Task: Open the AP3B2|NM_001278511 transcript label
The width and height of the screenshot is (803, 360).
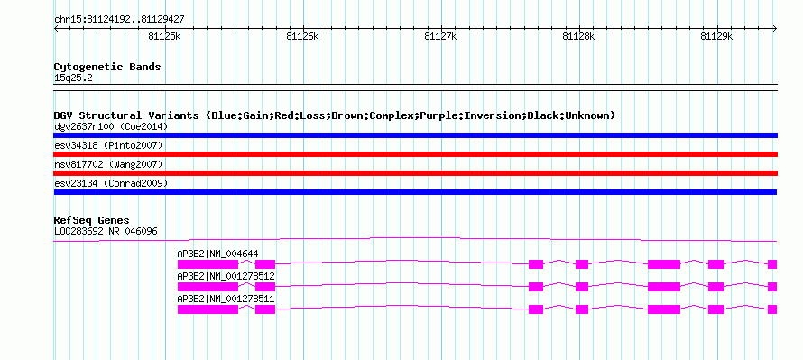Action: pos(226,299)
